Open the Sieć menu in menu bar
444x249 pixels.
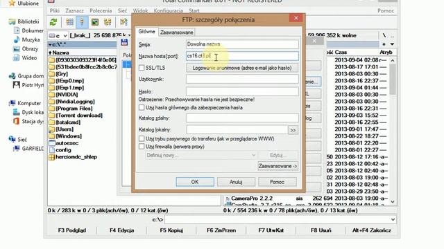click(x=122, y=11)
